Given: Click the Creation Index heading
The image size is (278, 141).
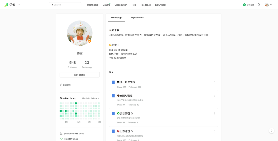Looking at the screenshot, I should pos(68,98).
